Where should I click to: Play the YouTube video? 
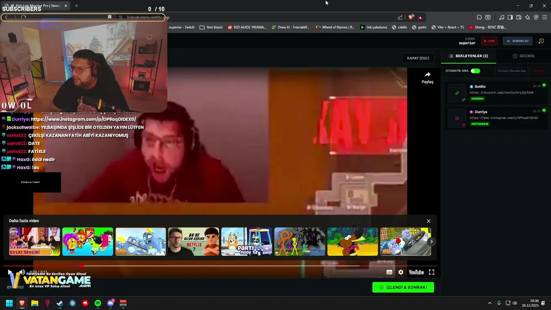pyautogui.click(x=10, y=272)
